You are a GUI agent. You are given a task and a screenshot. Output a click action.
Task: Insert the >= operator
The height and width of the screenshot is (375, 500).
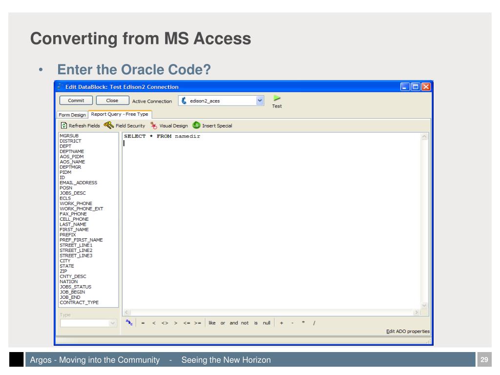click(198, 323)
